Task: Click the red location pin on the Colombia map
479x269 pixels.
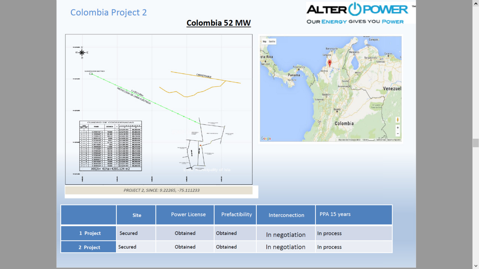Action: click(330, 63)
